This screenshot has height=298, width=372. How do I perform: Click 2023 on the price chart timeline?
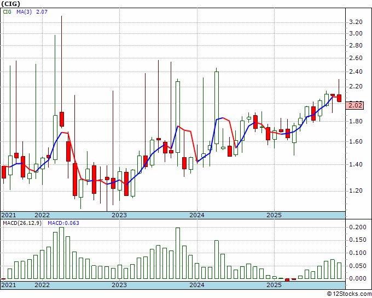(119, 215)
